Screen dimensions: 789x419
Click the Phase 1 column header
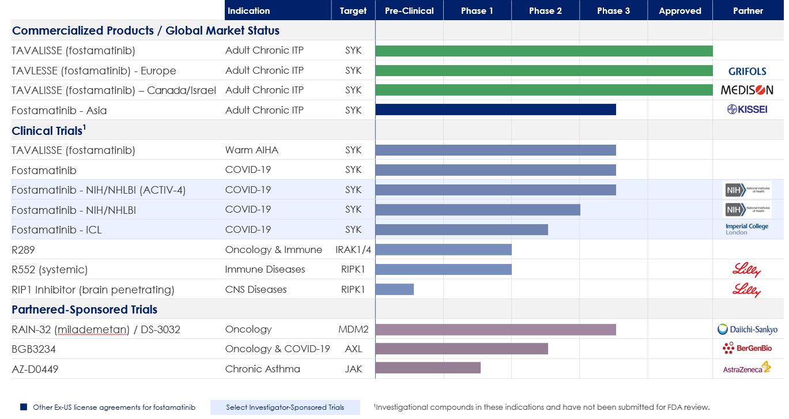[x=477, y=10]
